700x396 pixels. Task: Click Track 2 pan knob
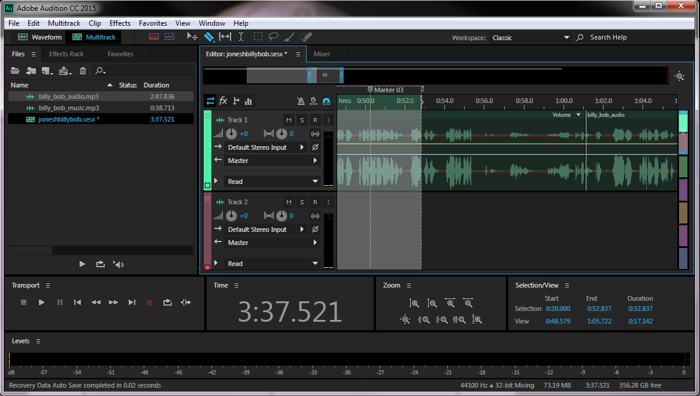(281, 216)
